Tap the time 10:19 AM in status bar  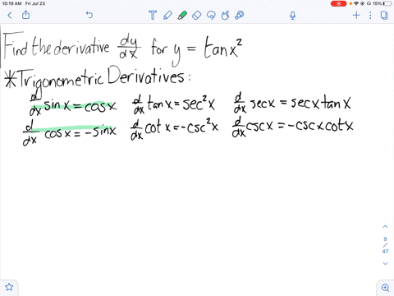coord(11,3)
